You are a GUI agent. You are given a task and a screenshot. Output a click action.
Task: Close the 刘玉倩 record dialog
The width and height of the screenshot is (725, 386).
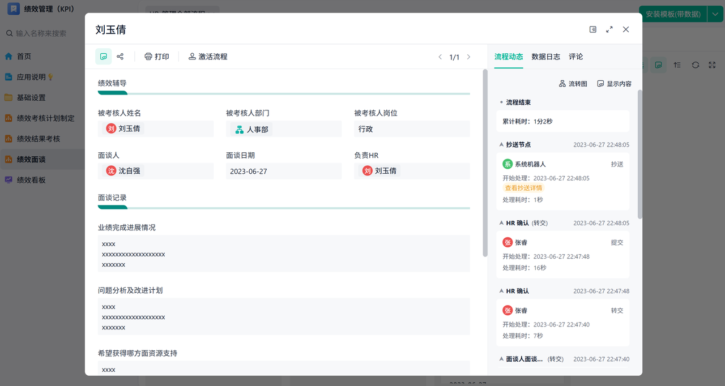tap(626, 29)
